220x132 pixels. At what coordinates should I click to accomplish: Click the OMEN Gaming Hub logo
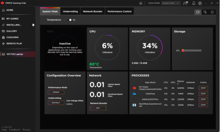2,3
